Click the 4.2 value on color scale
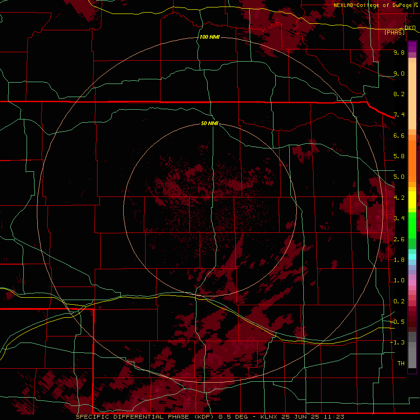The height and width of the screenshot is (420, 420). [399, 198]
